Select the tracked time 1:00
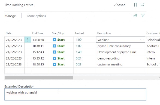 pos(79,40)
